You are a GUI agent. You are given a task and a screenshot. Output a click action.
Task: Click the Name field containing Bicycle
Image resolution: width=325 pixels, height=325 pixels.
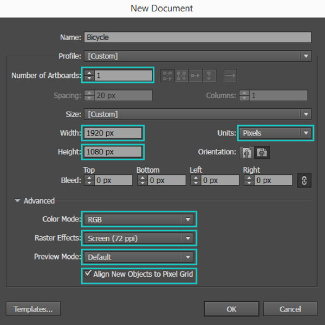pyautogui.click(x=197, y=37)
